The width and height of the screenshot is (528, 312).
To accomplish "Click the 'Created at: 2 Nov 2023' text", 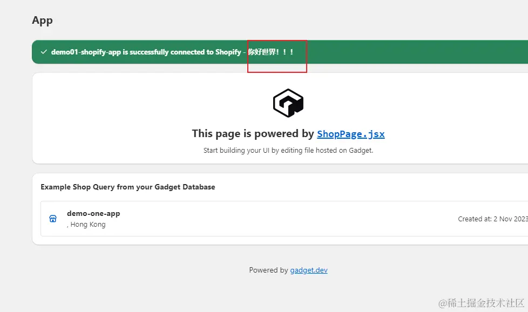I will (493, 219).
